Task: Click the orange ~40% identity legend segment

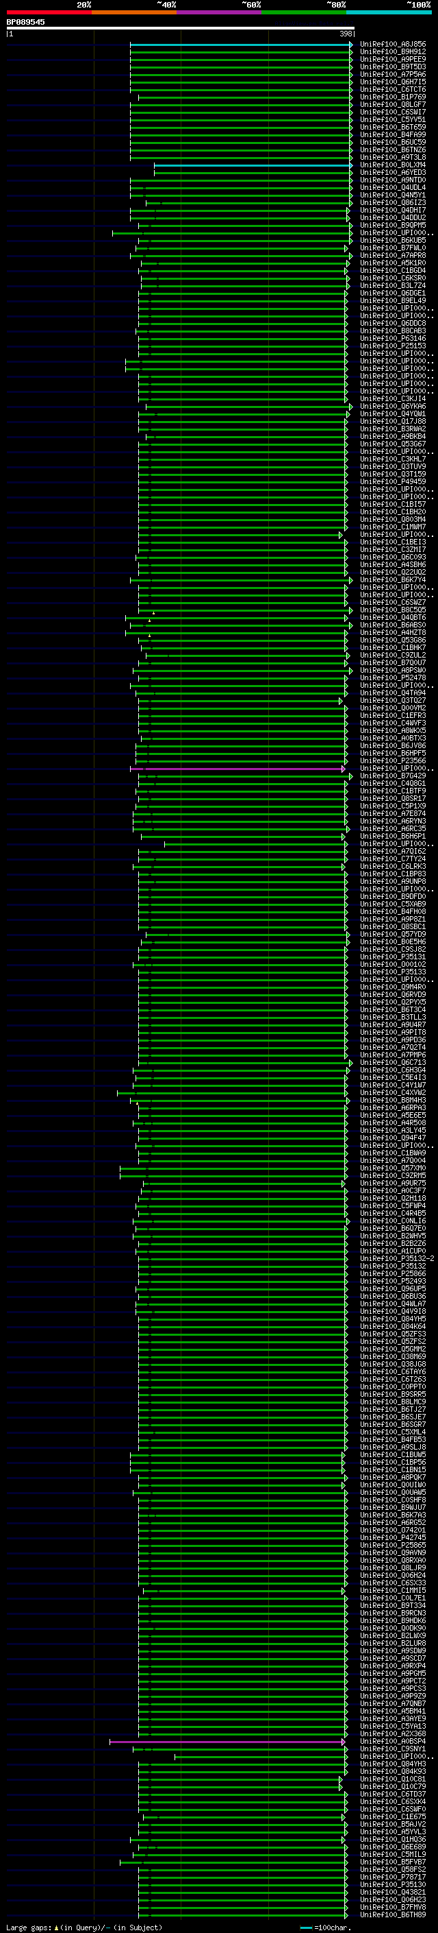Action: [134, 12]
